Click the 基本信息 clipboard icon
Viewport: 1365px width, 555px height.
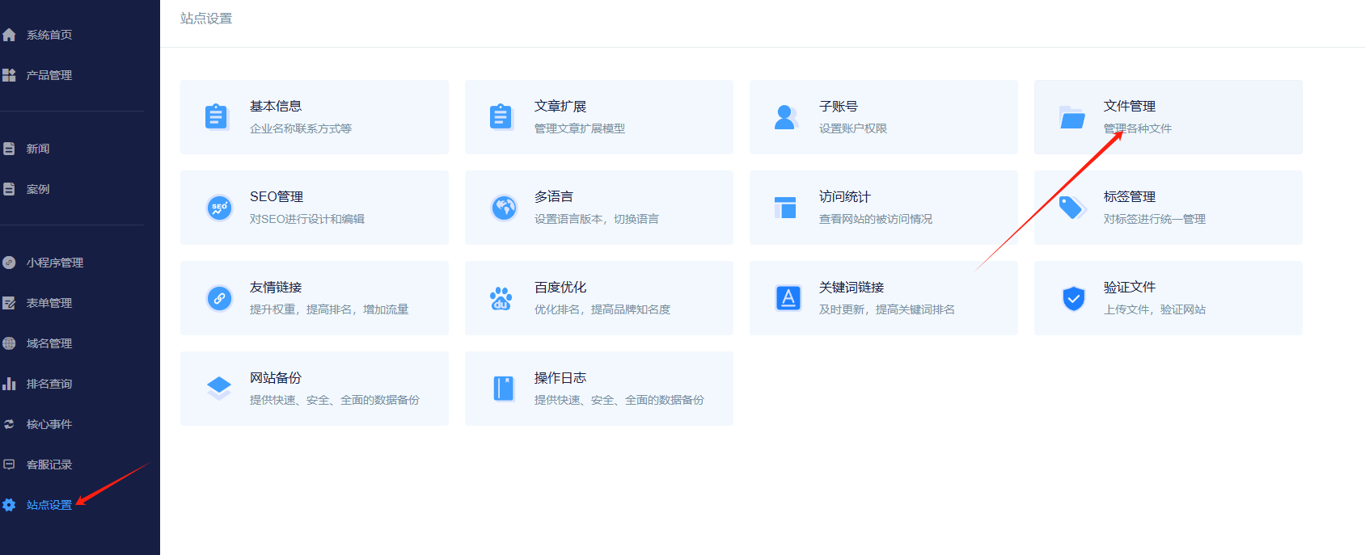tap(217, 117)
